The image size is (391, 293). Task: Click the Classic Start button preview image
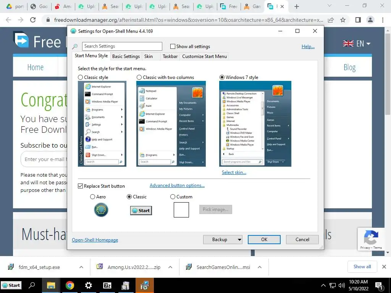point(141,211)
